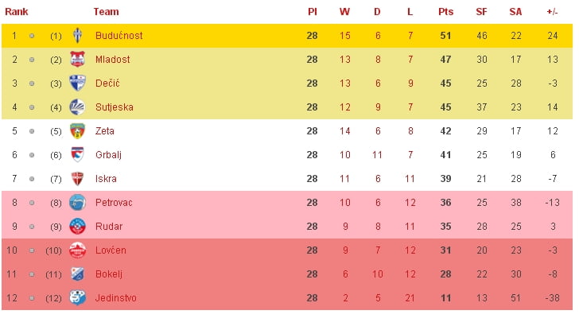The image size is (579, 322).
Task: Click the grey trend dot beside rank 1
Action: pyautogui.click(x=32, y=36)
